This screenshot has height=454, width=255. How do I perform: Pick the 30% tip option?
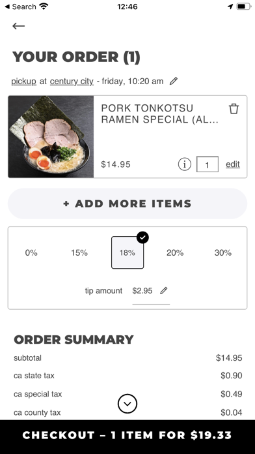[x=223, y=253]
